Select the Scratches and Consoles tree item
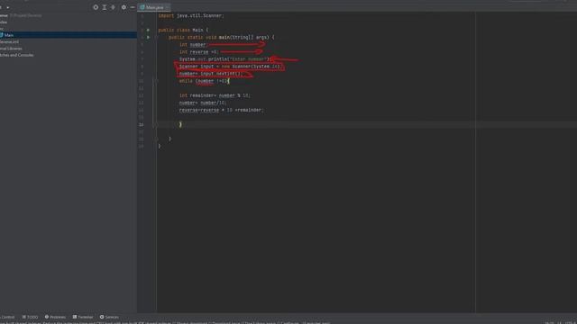The width and height of the screenshot is (577, 324). pyautogui.click(x=16, y=55)
